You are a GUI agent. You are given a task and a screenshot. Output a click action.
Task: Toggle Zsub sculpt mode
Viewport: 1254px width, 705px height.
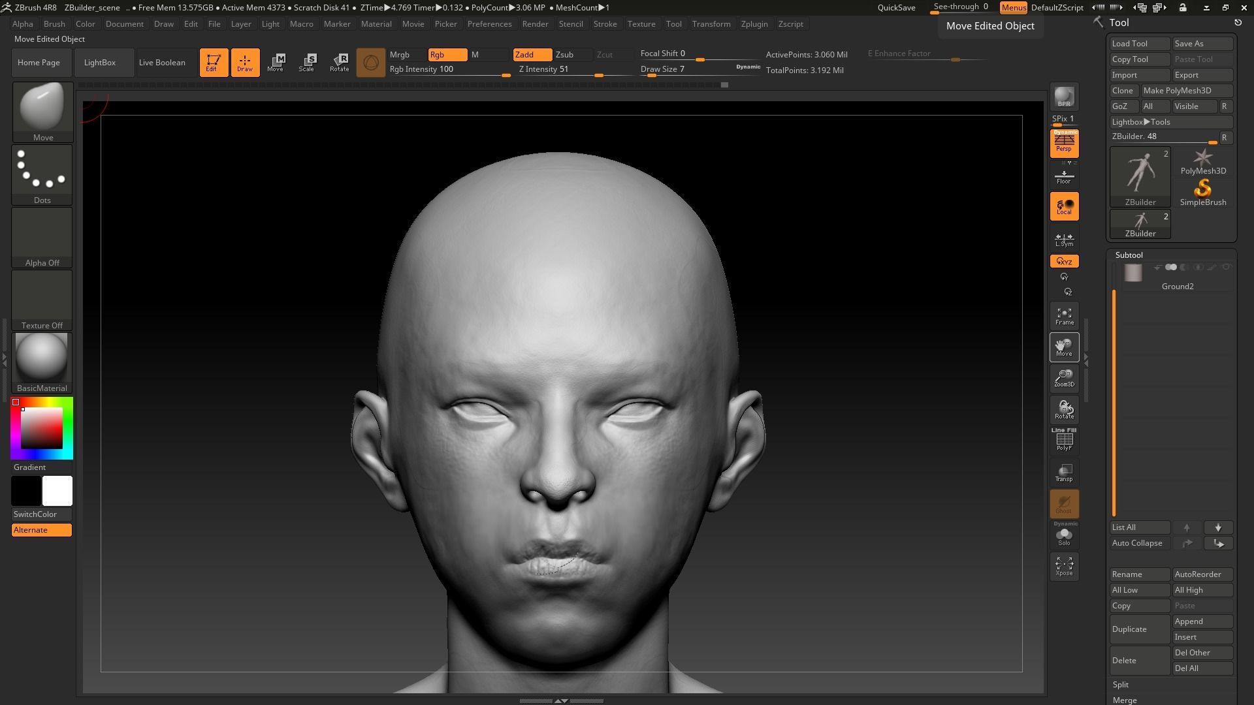[x=573, y=55]
